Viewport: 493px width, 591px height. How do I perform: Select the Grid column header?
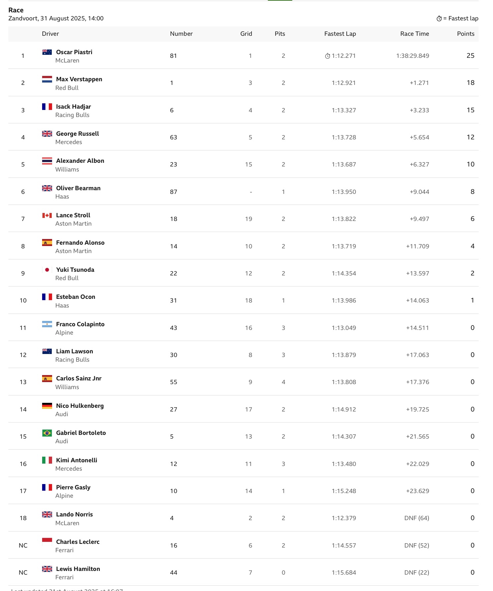[x=246, y=34]
